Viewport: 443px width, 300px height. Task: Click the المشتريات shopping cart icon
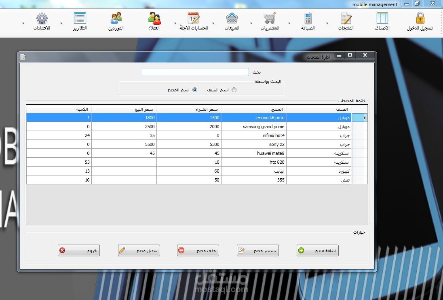pos(270,18)
